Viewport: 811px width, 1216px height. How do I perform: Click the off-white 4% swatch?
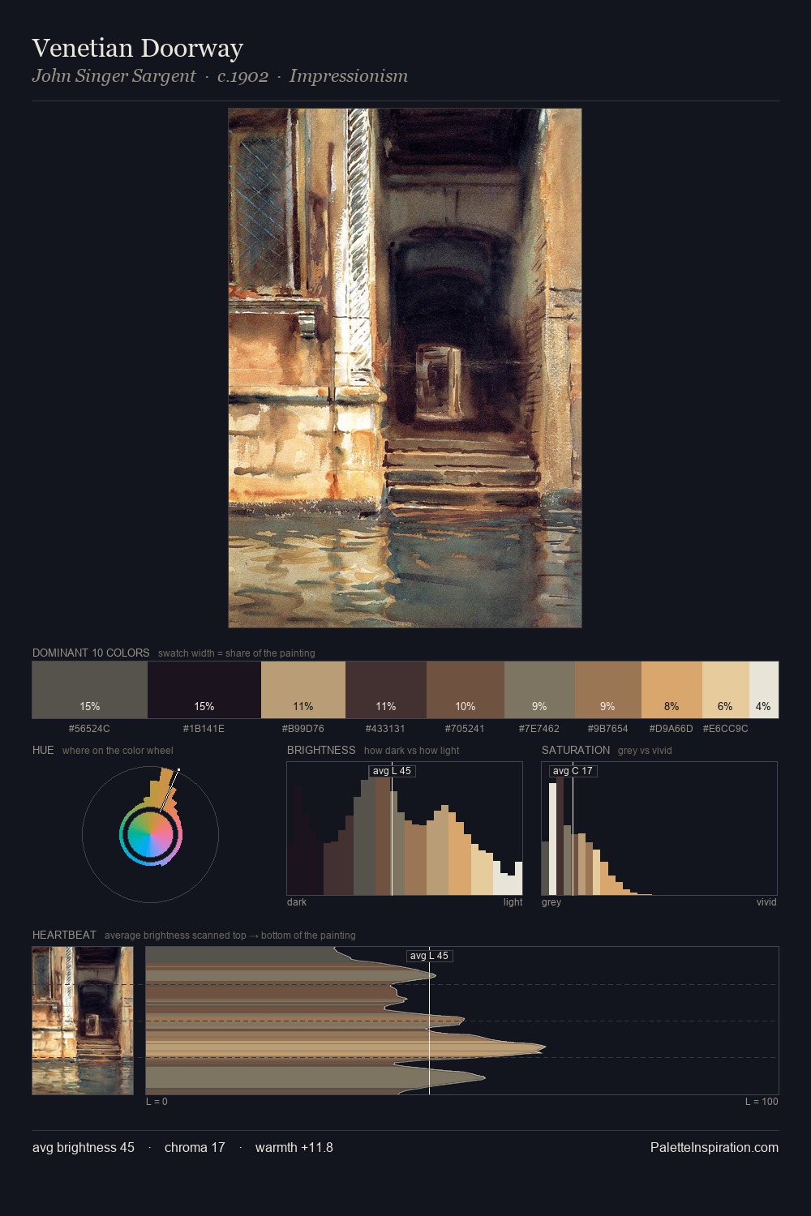tap(764, 690)
